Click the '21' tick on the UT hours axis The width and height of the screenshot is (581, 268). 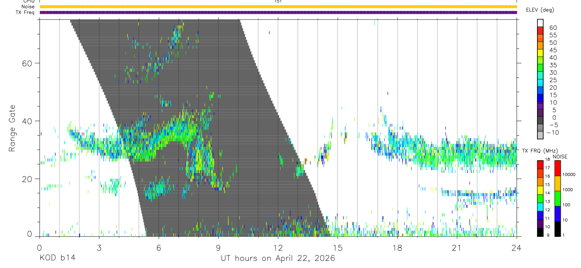click(x=457, y=248)
